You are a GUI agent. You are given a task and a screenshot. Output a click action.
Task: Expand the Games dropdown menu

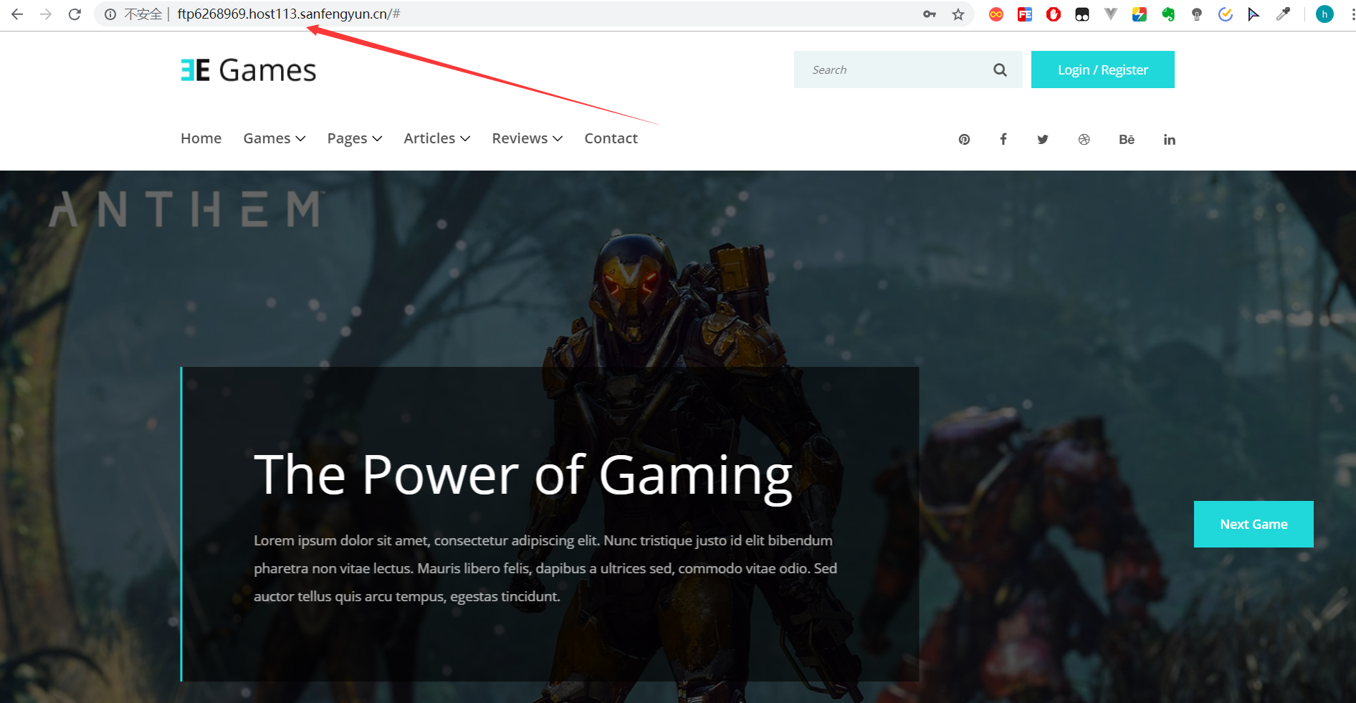point(274,138)
